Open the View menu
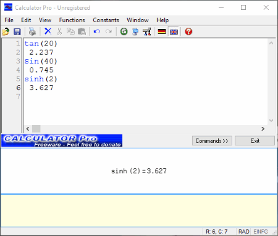 [x=45, y=20]
